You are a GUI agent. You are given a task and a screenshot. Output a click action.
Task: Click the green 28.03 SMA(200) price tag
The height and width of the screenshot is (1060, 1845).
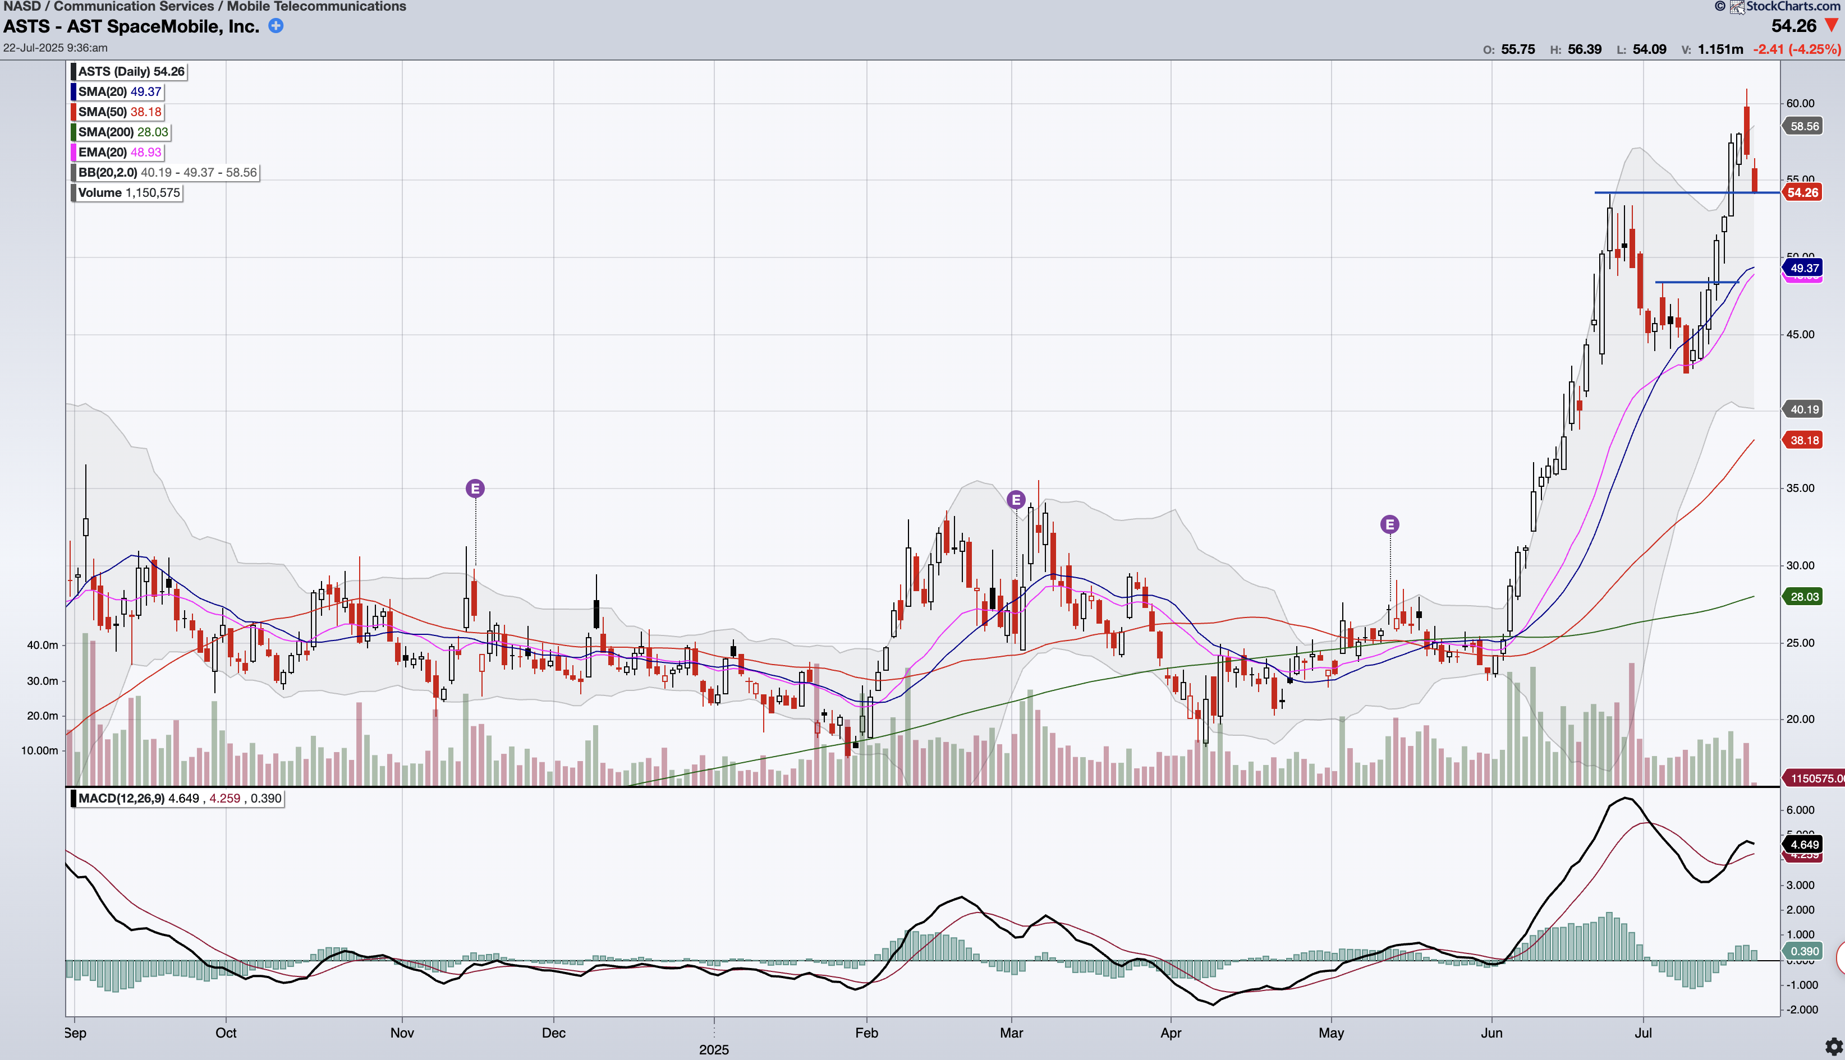[x=1803, y=596]
